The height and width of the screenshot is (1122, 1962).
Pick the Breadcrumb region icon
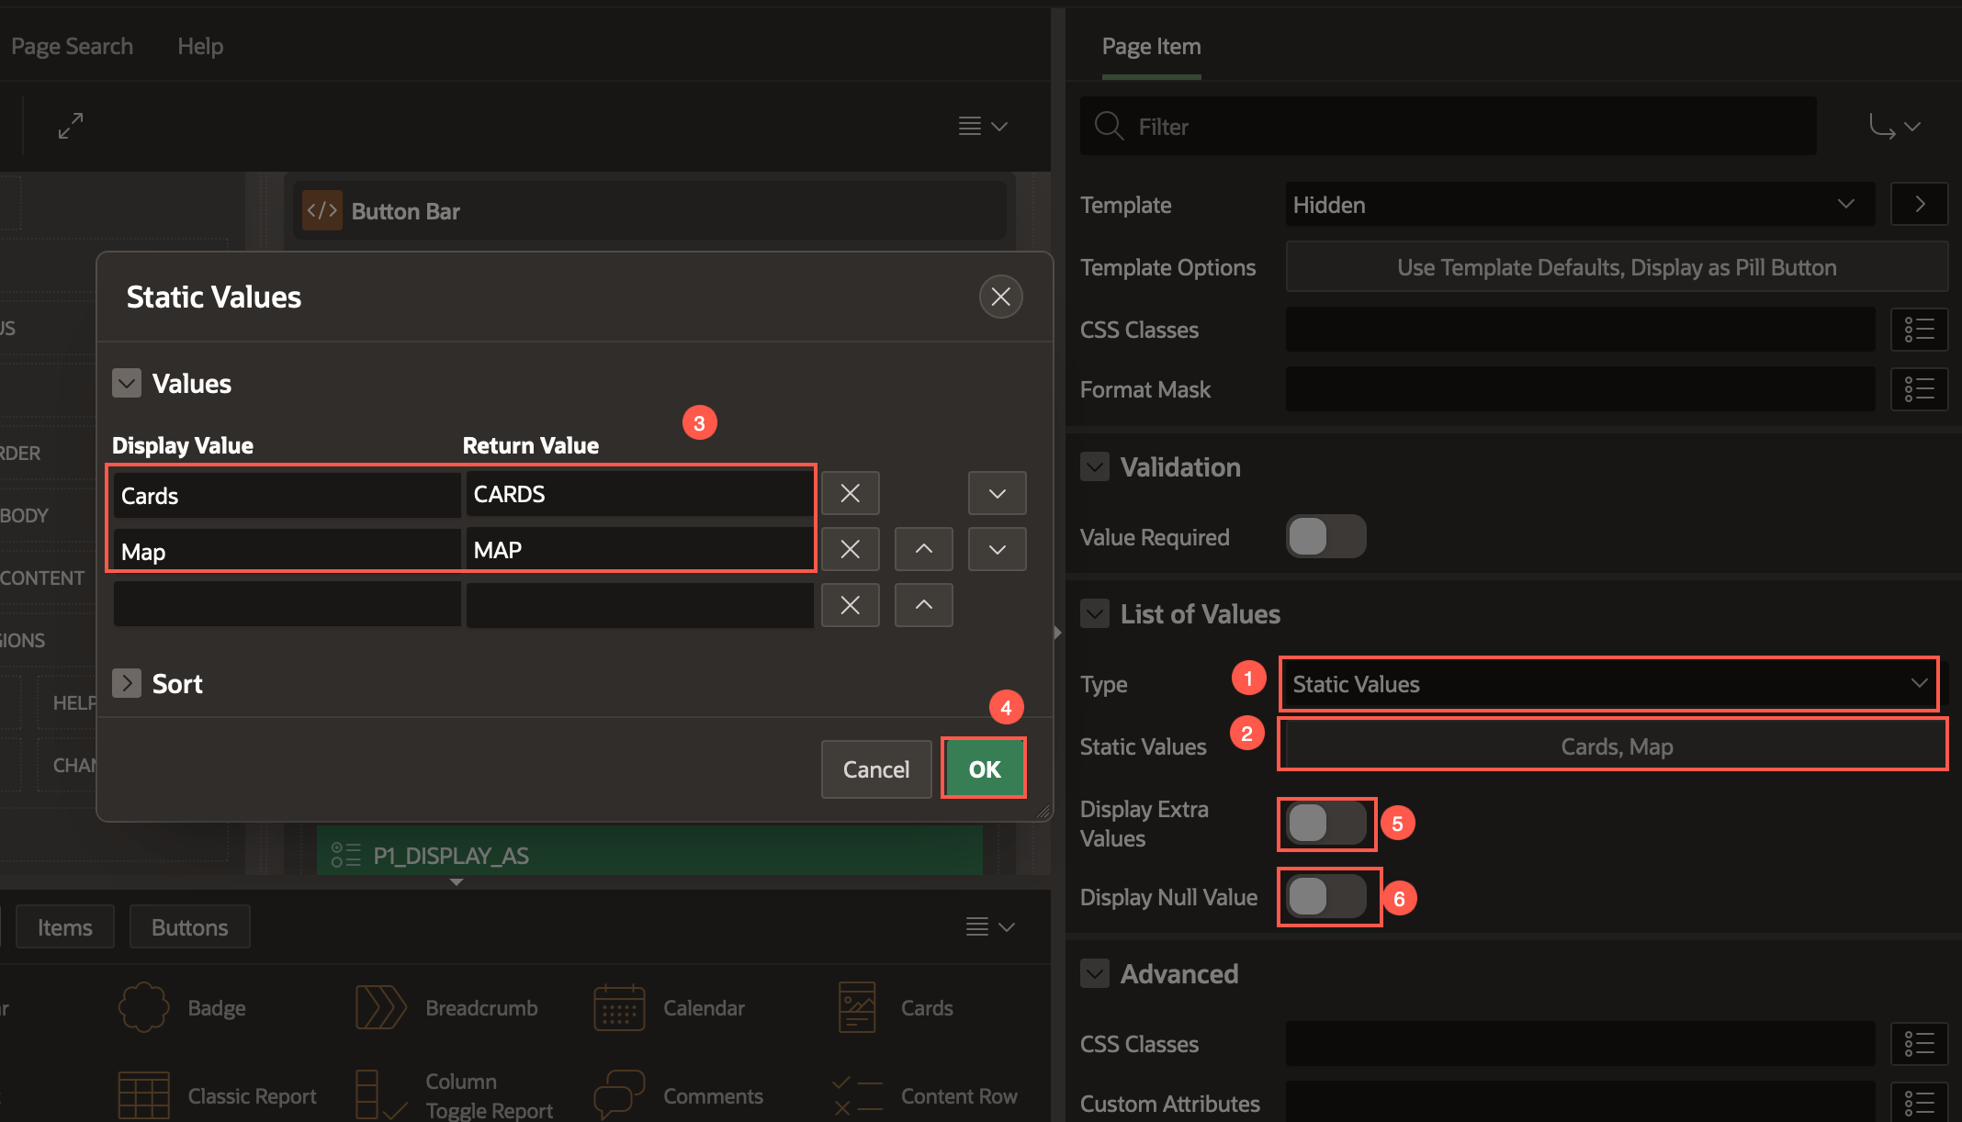380,1007
